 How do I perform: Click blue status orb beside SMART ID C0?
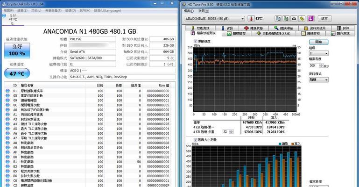click(7, 180)
